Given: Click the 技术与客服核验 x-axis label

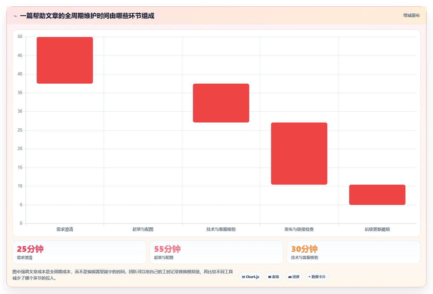Looking at the screenshot, I should tap(221, 229).
